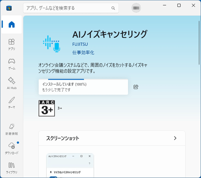
Task: Open the テーマ section
Action: click(x=11, y=103)
